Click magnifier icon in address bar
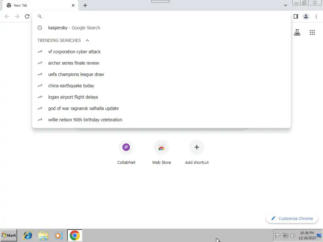 40,16
